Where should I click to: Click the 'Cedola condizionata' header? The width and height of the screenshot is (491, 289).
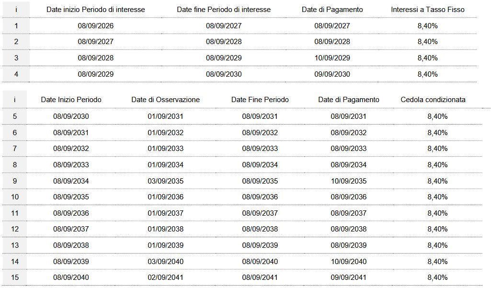[x=433, y=100]
